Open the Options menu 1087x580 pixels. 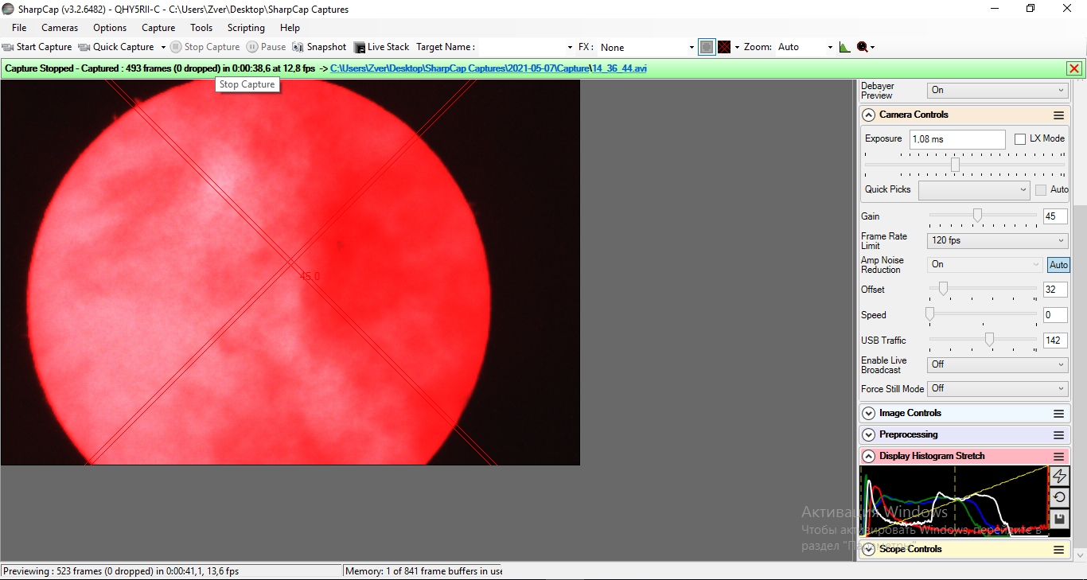[110, 28]
